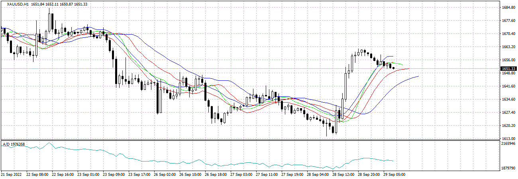Select the 27 Sep 03:00 time label
The width and height of the screenshot is (518, 179).
click(241, 175)
